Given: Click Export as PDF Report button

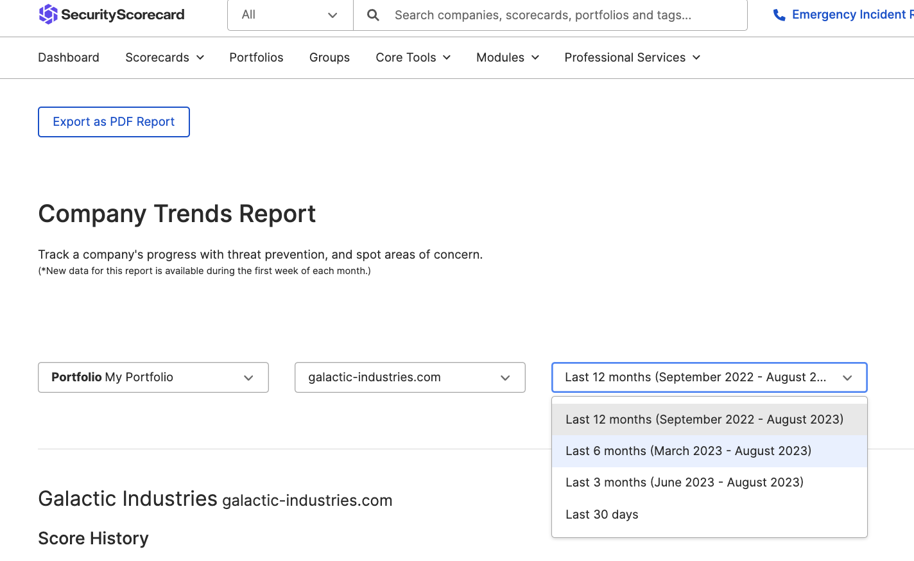Looking at the screenshot, I should 114,122.
